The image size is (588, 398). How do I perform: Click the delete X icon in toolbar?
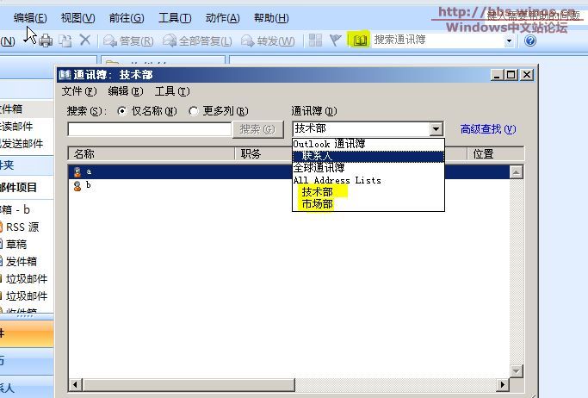pos(84,40)
